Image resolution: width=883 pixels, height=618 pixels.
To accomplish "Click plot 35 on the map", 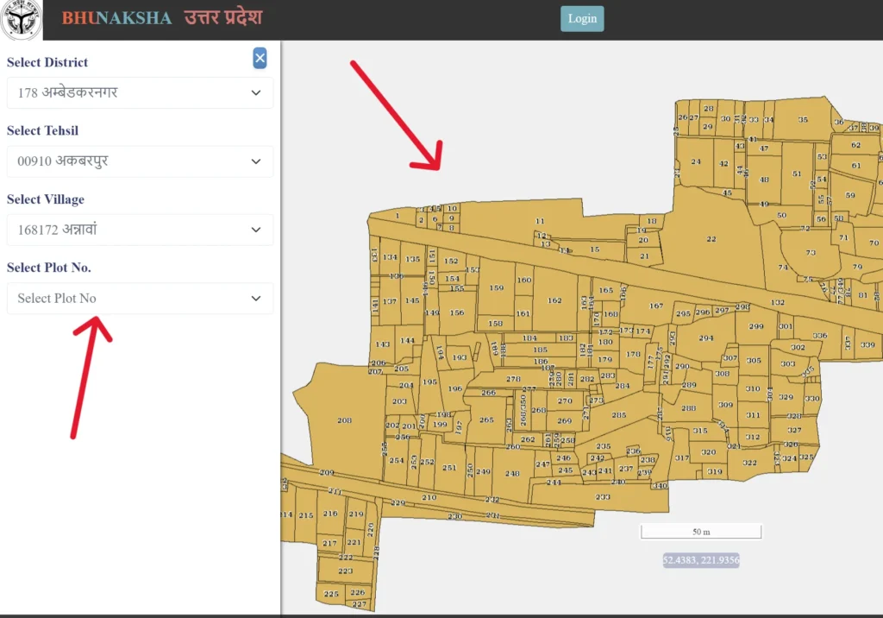I will coord(803,120).
